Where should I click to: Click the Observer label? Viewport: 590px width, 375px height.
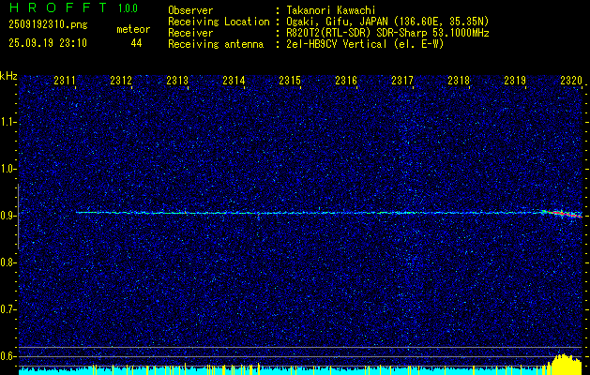point(190,10)
